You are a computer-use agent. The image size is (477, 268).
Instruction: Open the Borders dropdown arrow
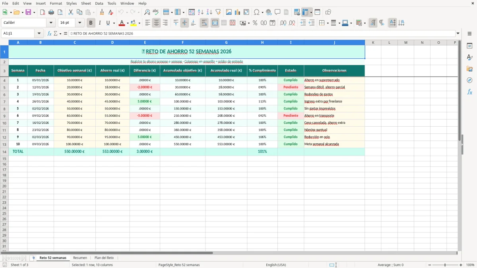(327, 23)
